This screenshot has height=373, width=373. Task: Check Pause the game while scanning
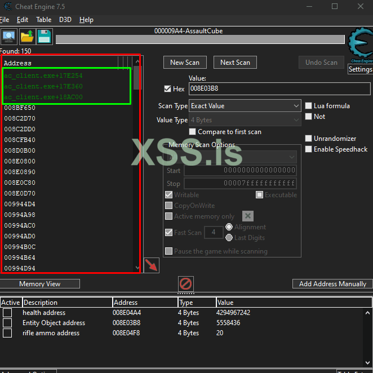[x=168, y=251]
